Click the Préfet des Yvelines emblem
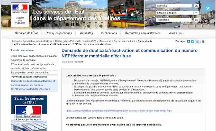Screen dimensions: 216x131 click(x=20, y=21)
